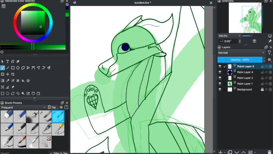Viewport: 273px width, 154px height.
Task: Toggle lock on Paint Layer 3
Action: point(262,66)
